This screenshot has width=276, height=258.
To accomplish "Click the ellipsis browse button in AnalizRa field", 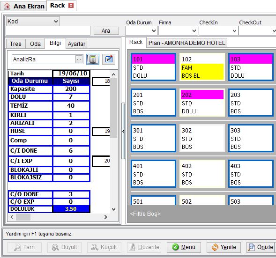I will coord(79,59).
